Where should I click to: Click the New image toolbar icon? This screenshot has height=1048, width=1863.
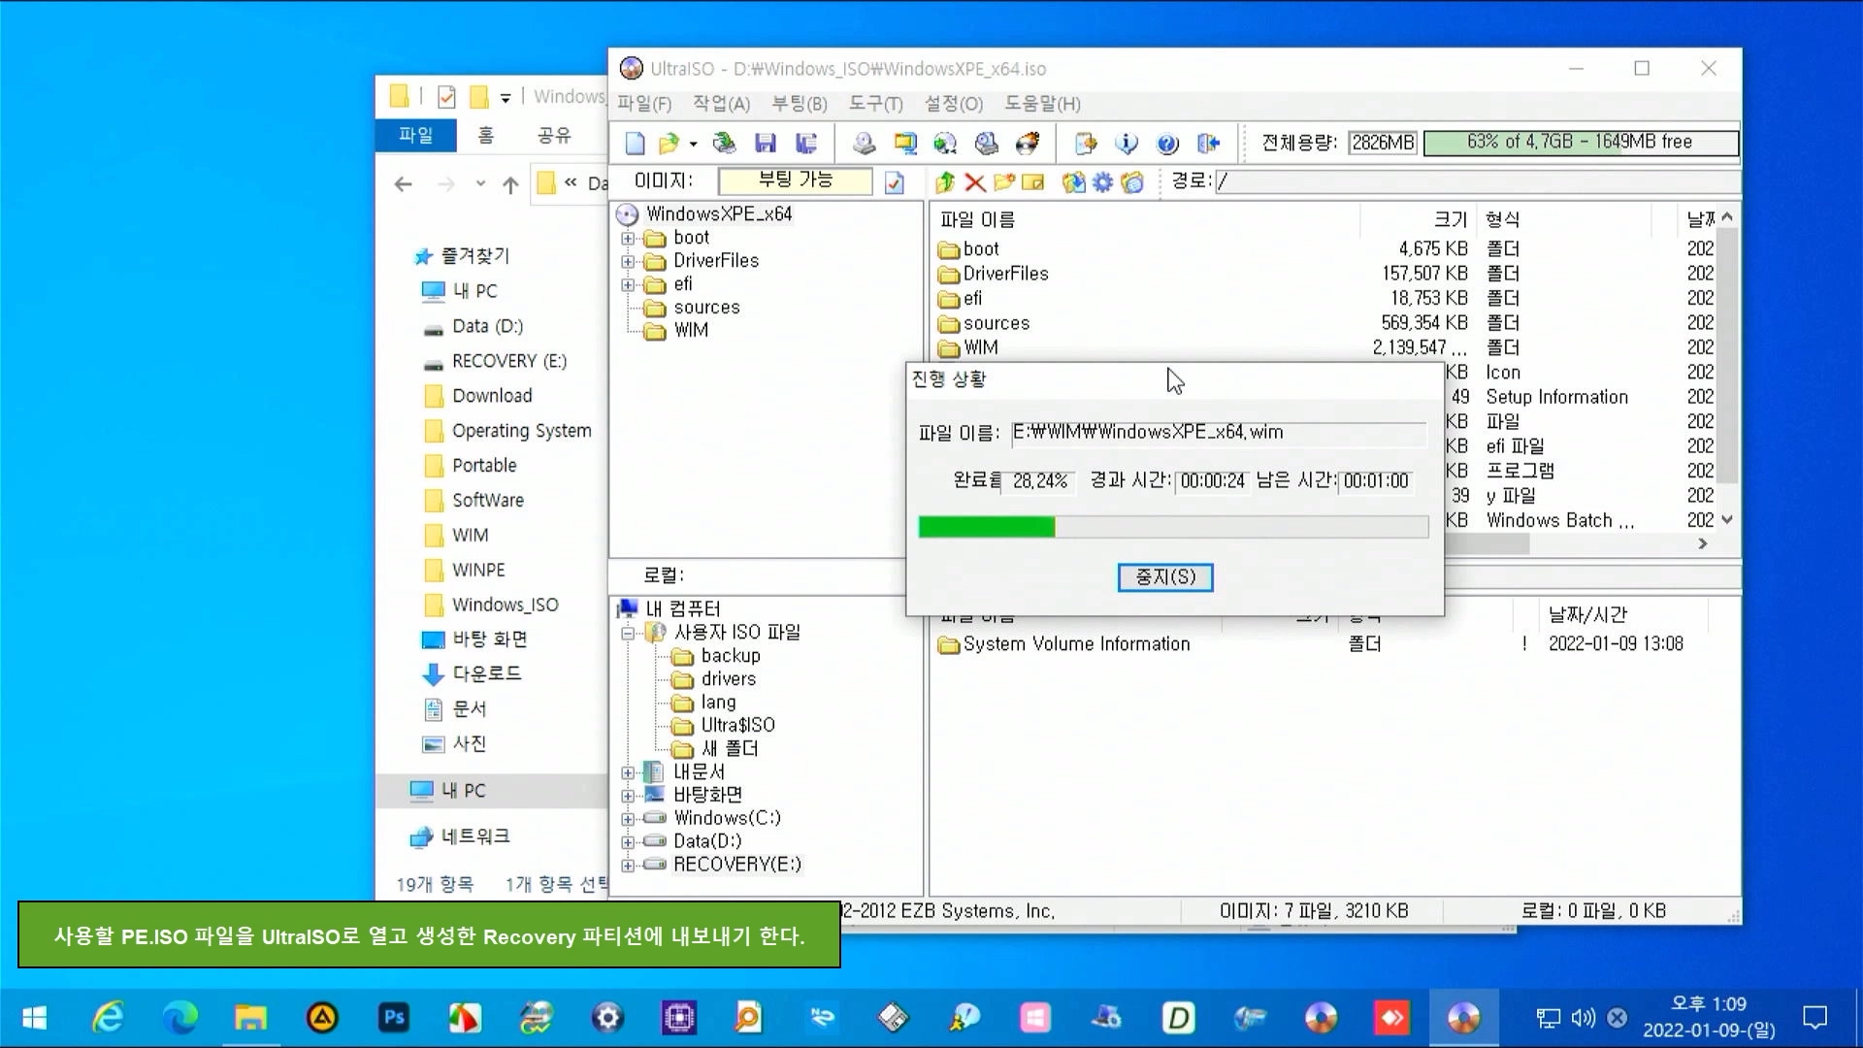pyautogui.click(x=635, y=144)
